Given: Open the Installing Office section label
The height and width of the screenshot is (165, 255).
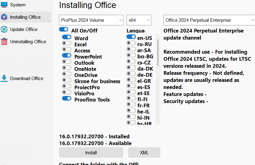Looking at the screenshot, I should click(25, 17).
